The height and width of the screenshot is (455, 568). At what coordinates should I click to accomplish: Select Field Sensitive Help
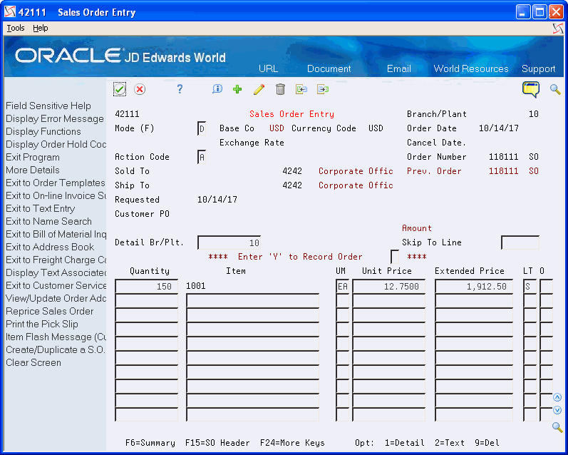point(48,106)
